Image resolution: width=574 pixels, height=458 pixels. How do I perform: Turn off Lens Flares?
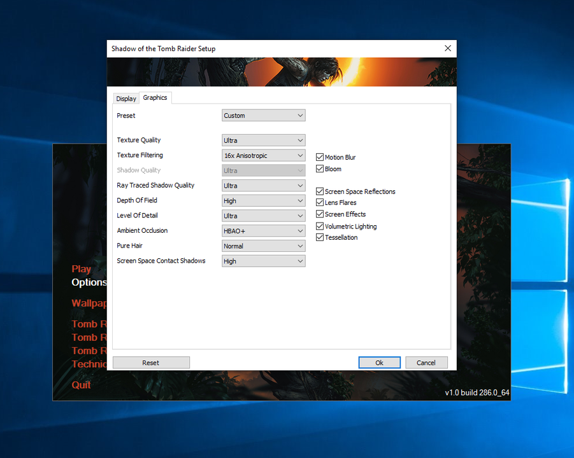click(320, 202)
